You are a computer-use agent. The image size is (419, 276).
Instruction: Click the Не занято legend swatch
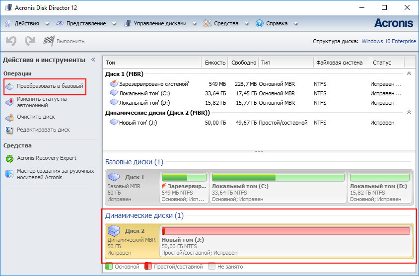(211, 267)
